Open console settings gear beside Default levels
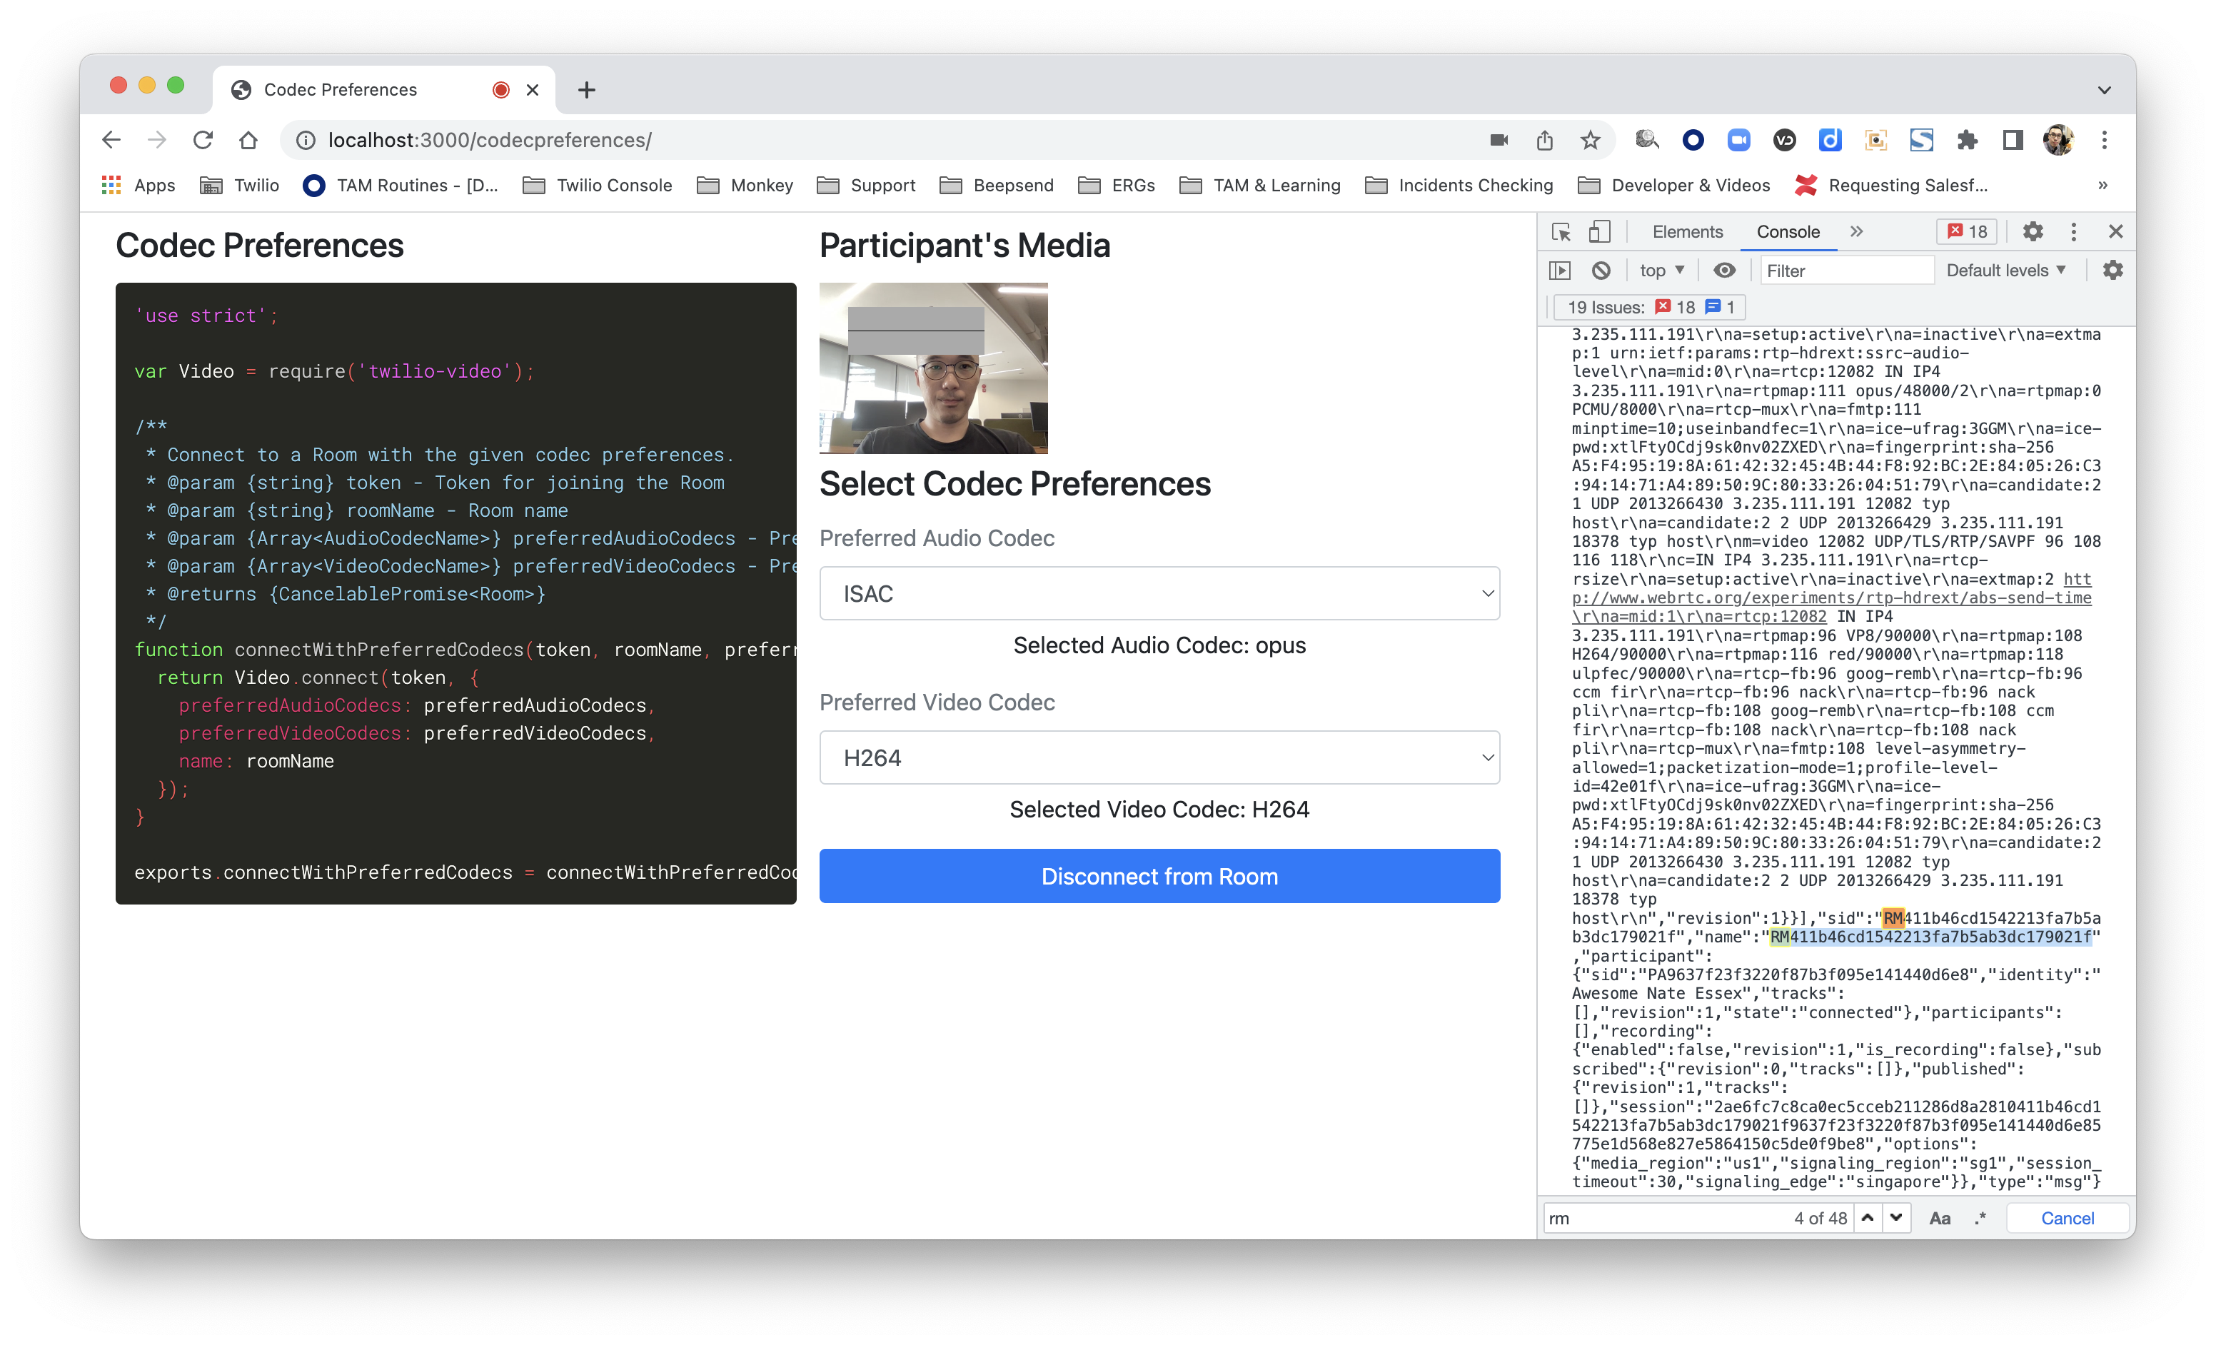This screenshot has height=1345, width=2216. tap(2112, 271)
